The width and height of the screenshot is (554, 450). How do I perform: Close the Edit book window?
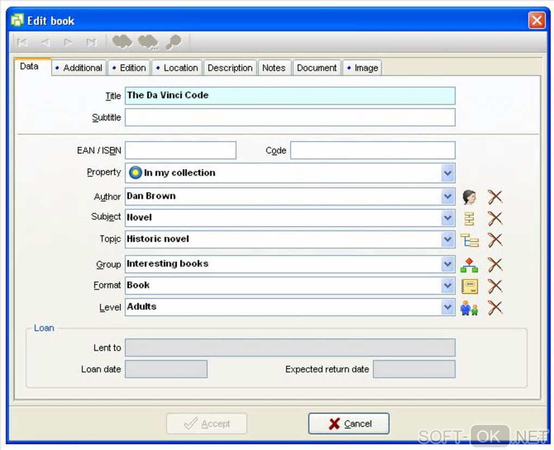coord(537,20)
